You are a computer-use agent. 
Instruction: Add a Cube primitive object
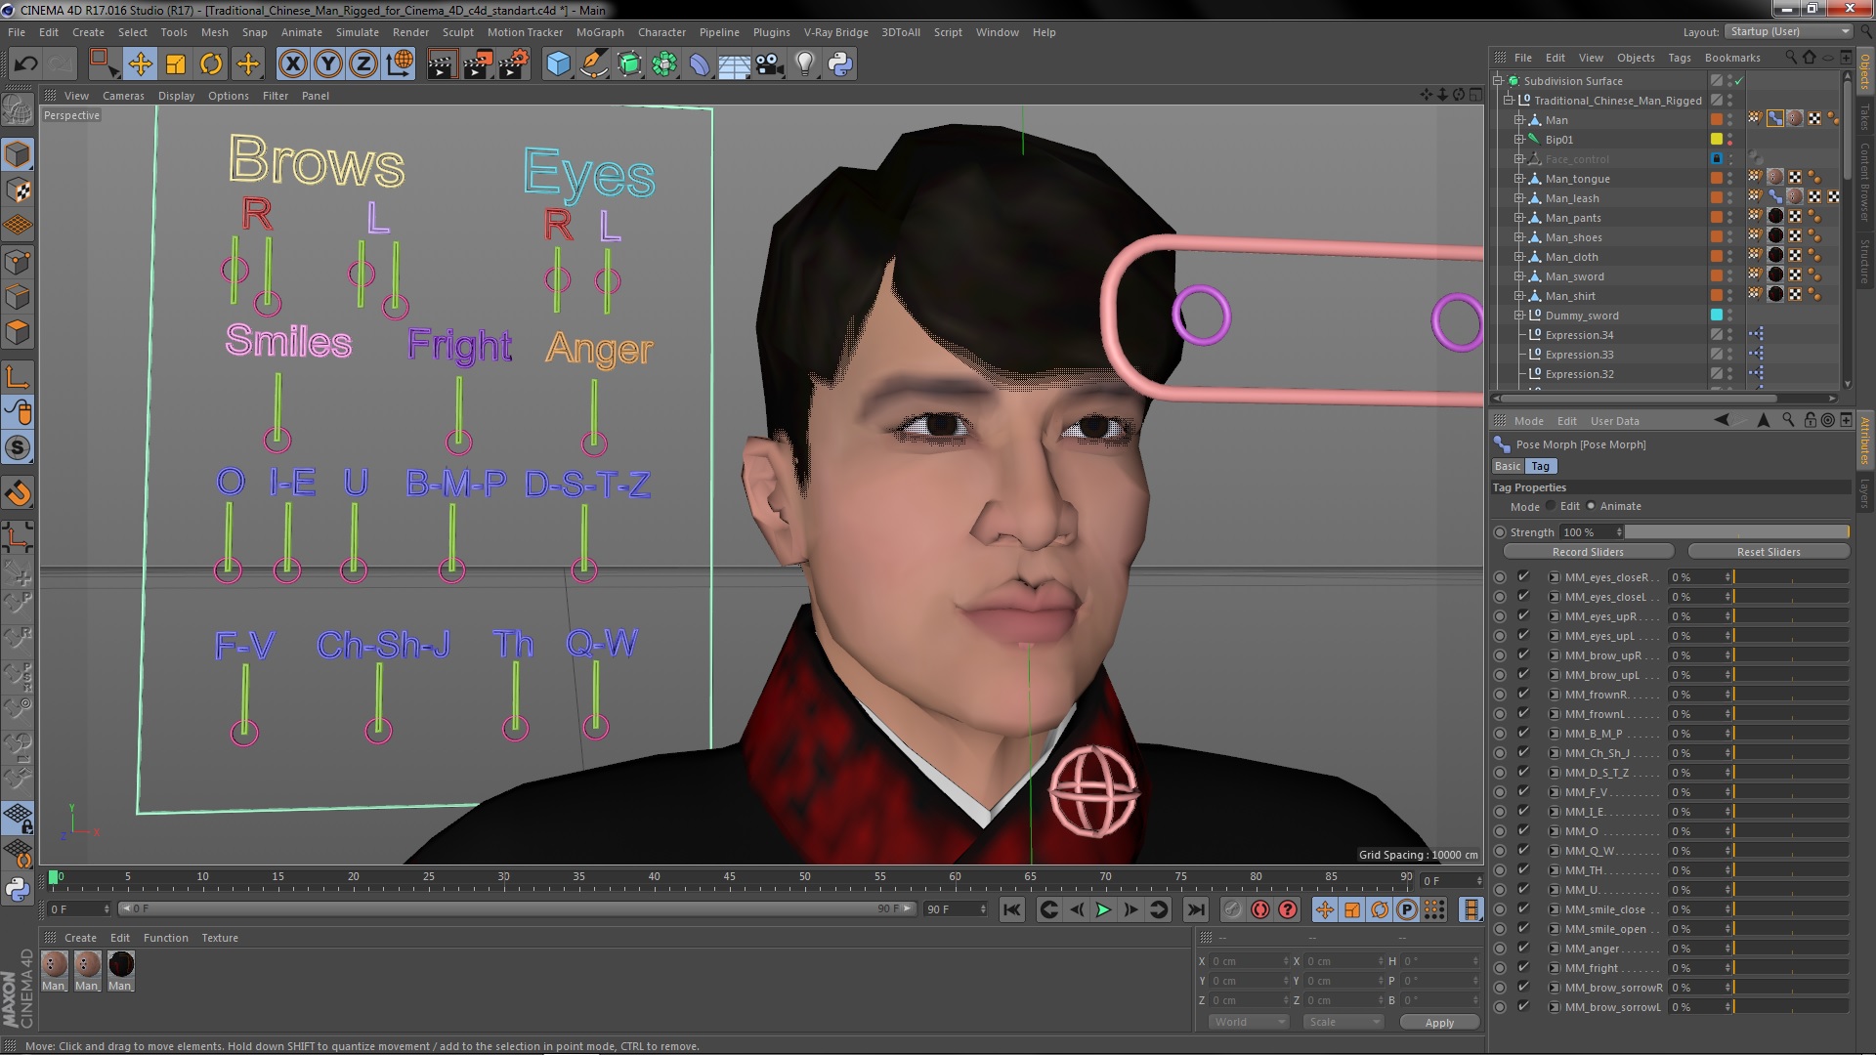tap(558, 64)
